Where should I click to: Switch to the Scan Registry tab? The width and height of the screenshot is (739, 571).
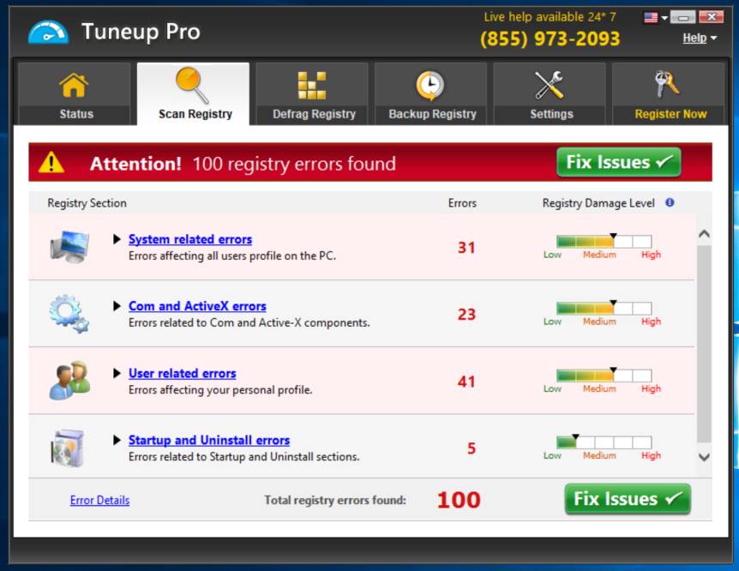193,93
